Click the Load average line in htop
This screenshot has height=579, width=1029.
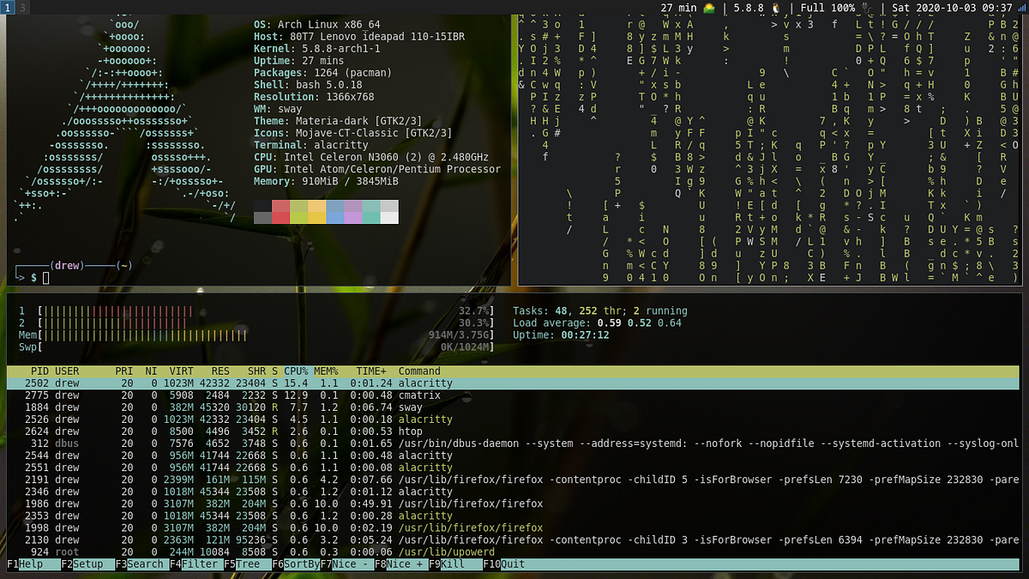coord(597,323)
